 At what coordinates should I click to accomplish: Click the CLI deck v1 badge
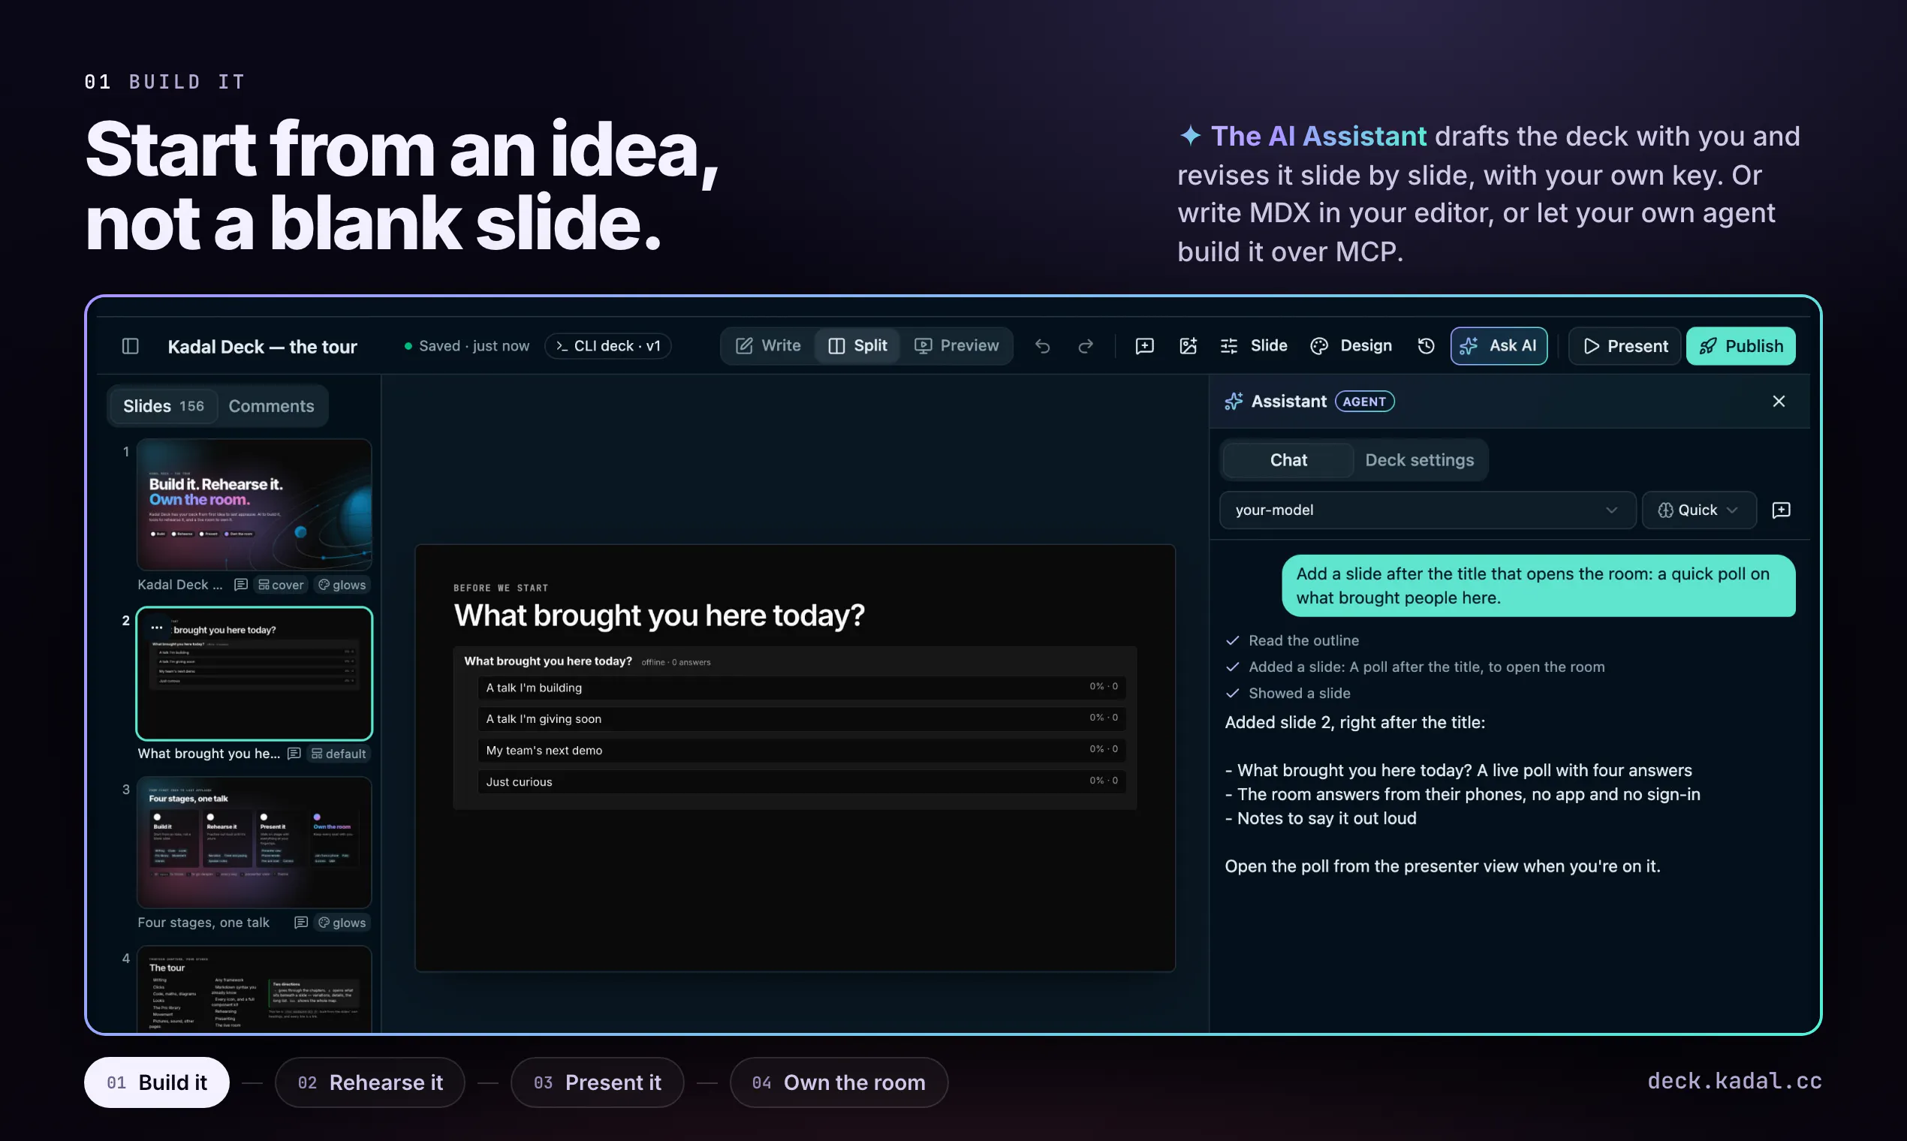pyautogui.click(x=608, y=346)
